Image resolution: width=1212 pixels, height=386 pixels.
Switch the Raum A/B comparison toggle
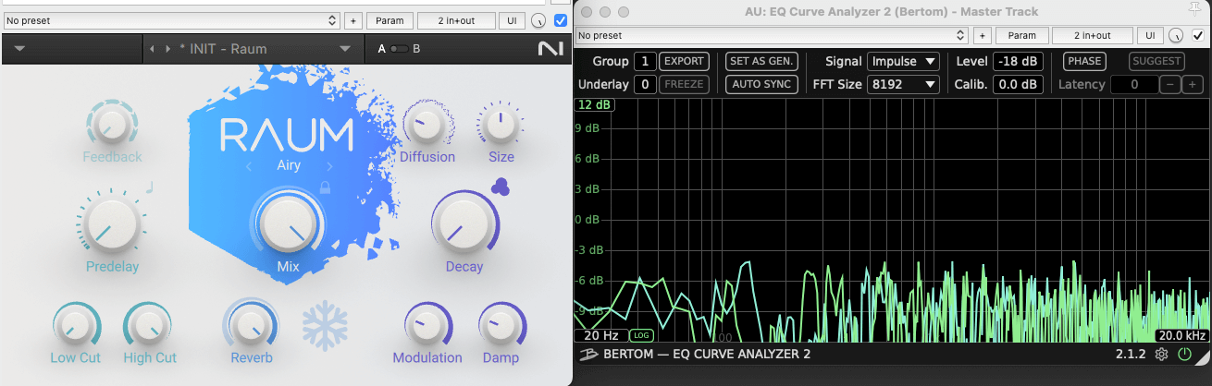pyautogui.click(x=399, y=49)
